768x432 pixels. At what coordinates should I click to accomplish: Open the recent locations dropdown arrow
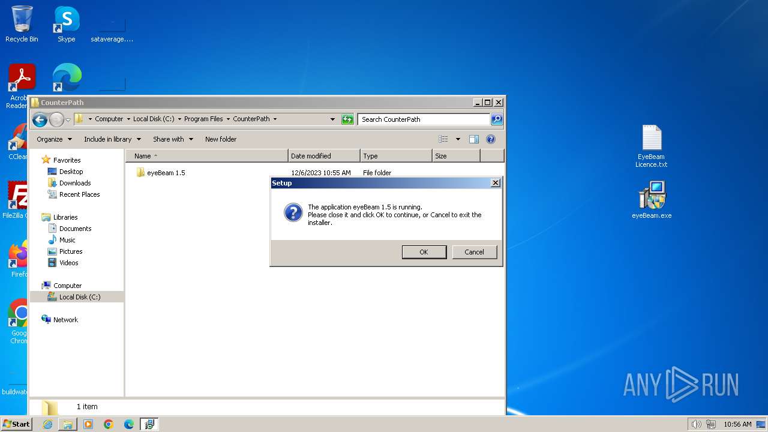tap(68, 119)
